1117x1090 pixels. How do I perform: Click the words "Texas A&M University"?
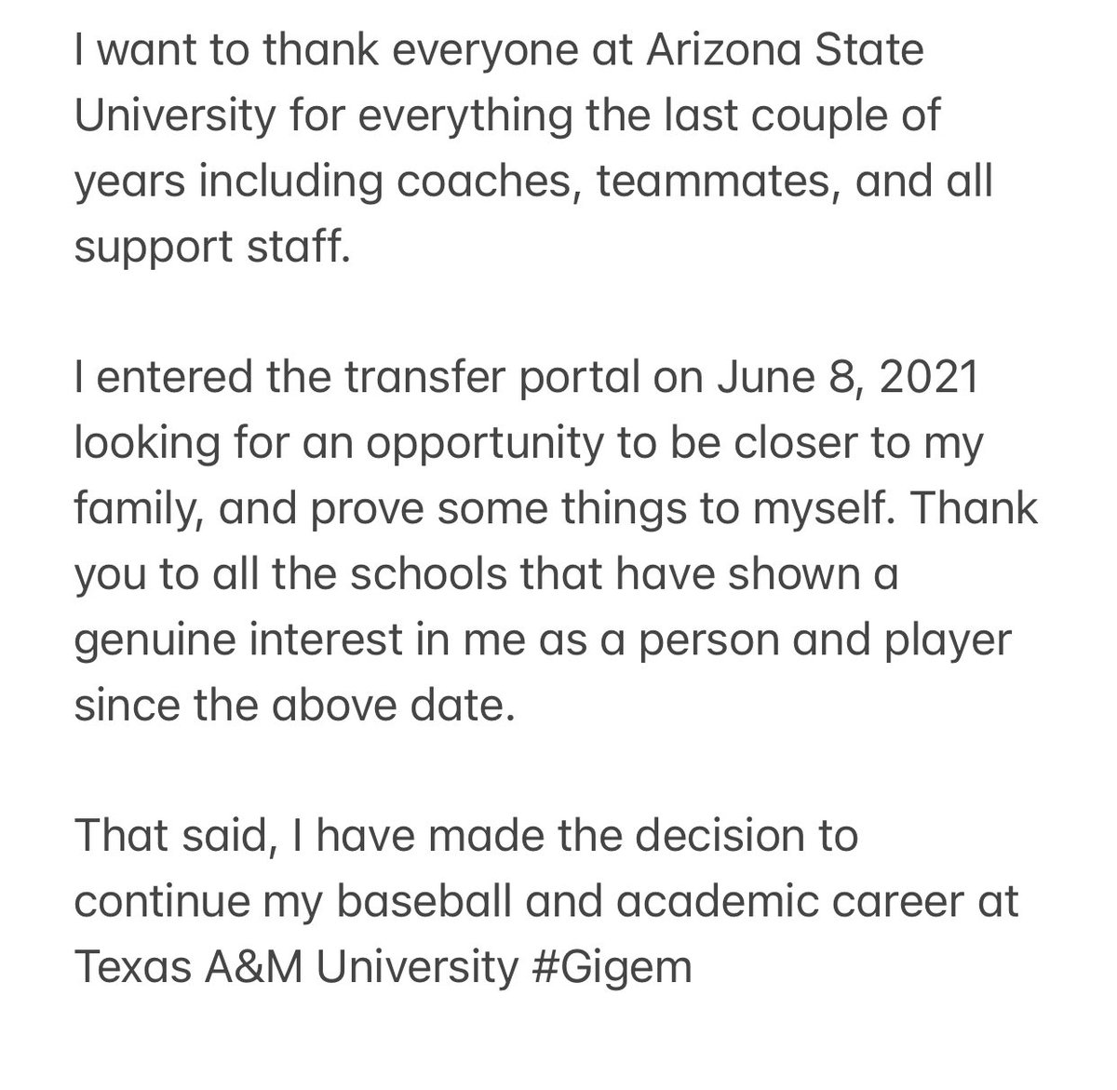click(x=294, y=968)
